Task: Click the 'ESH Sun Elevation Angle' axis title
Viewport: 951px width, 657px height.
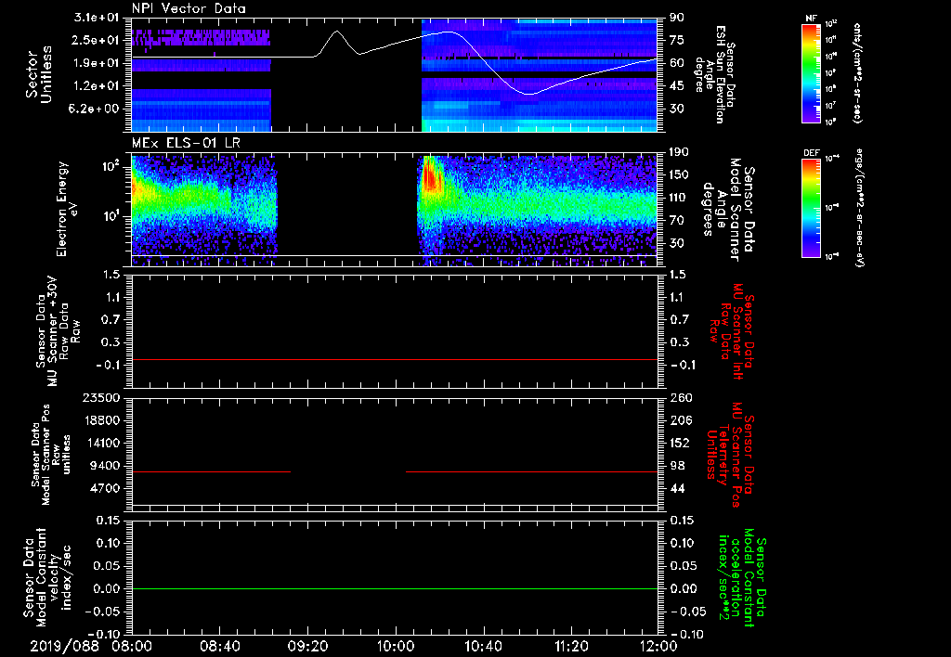Action: [715, 74]
